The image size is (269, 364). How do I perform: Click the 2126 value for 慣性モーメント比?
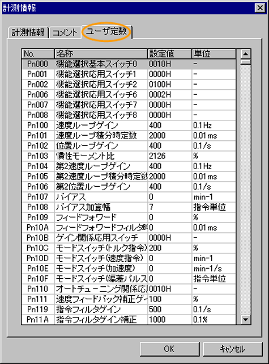coord(170,156)
